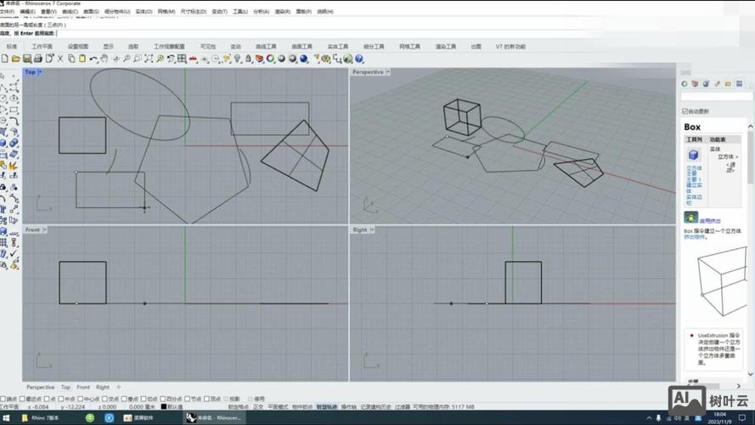Image resolution: width=755 pixels, height=425 pixels.
Task: Open the Top viewport title dropdown arrow
Action: [x=40, y=72]
